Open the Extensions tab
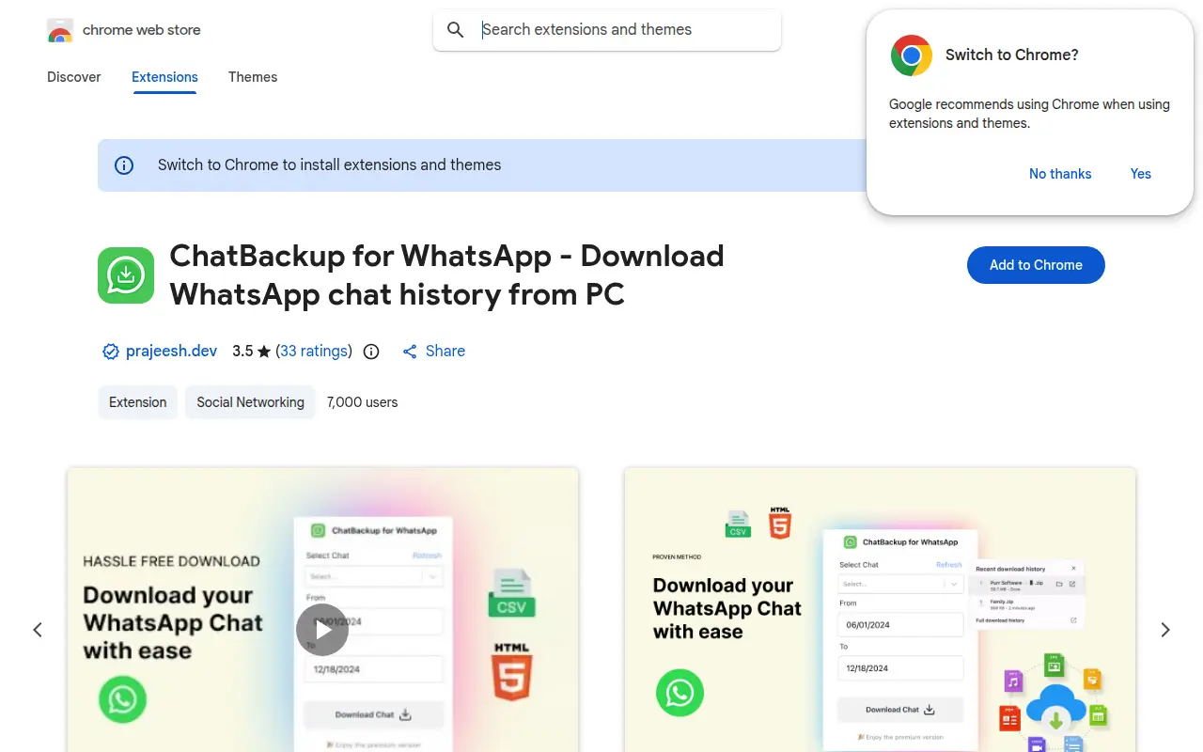Image resolution: width=1203 pixels, height=752 pixels. (x=164, y=77)
